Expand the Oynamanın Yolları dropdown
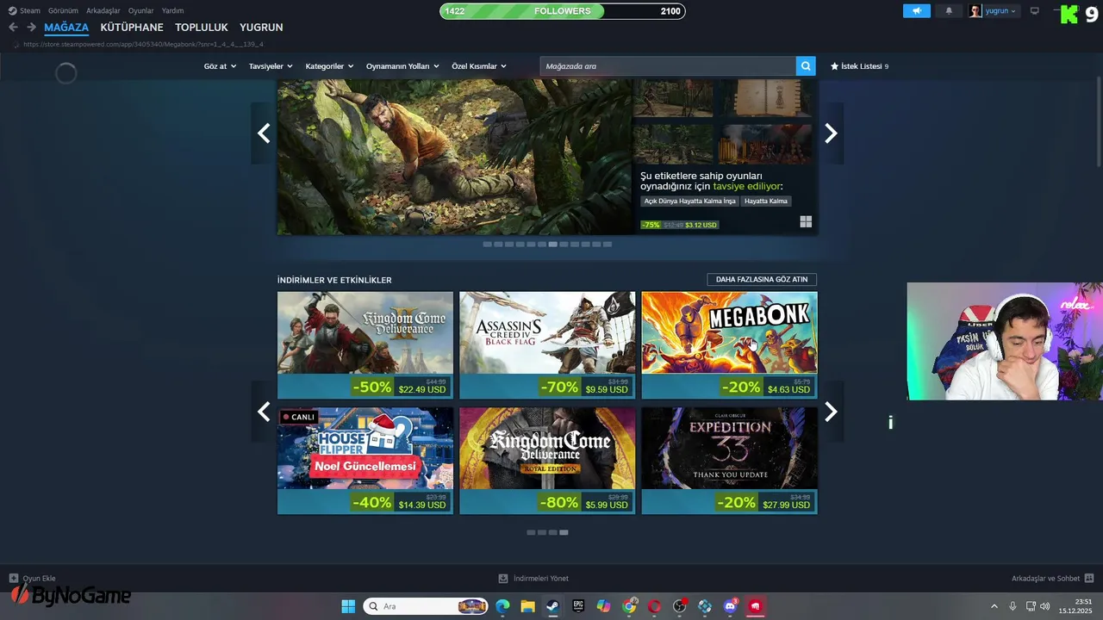This screenshot has height=620, width=1103. click(x=402, y=66)
